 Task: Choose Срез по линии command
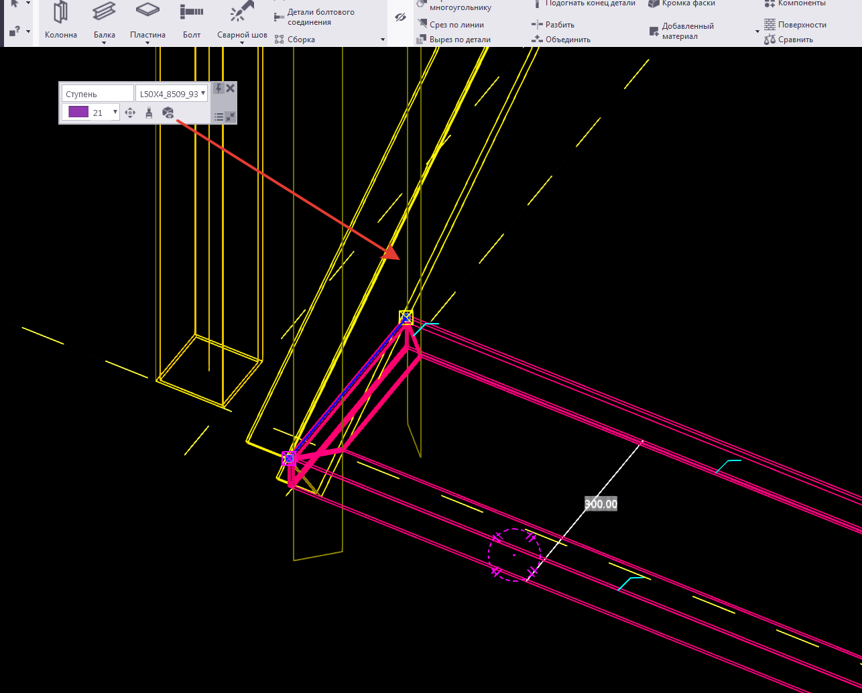click(456, 25)
